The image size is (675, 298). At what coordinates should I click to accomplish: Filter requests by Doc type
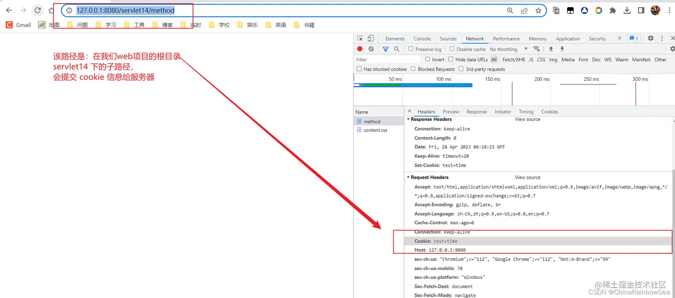596,59
